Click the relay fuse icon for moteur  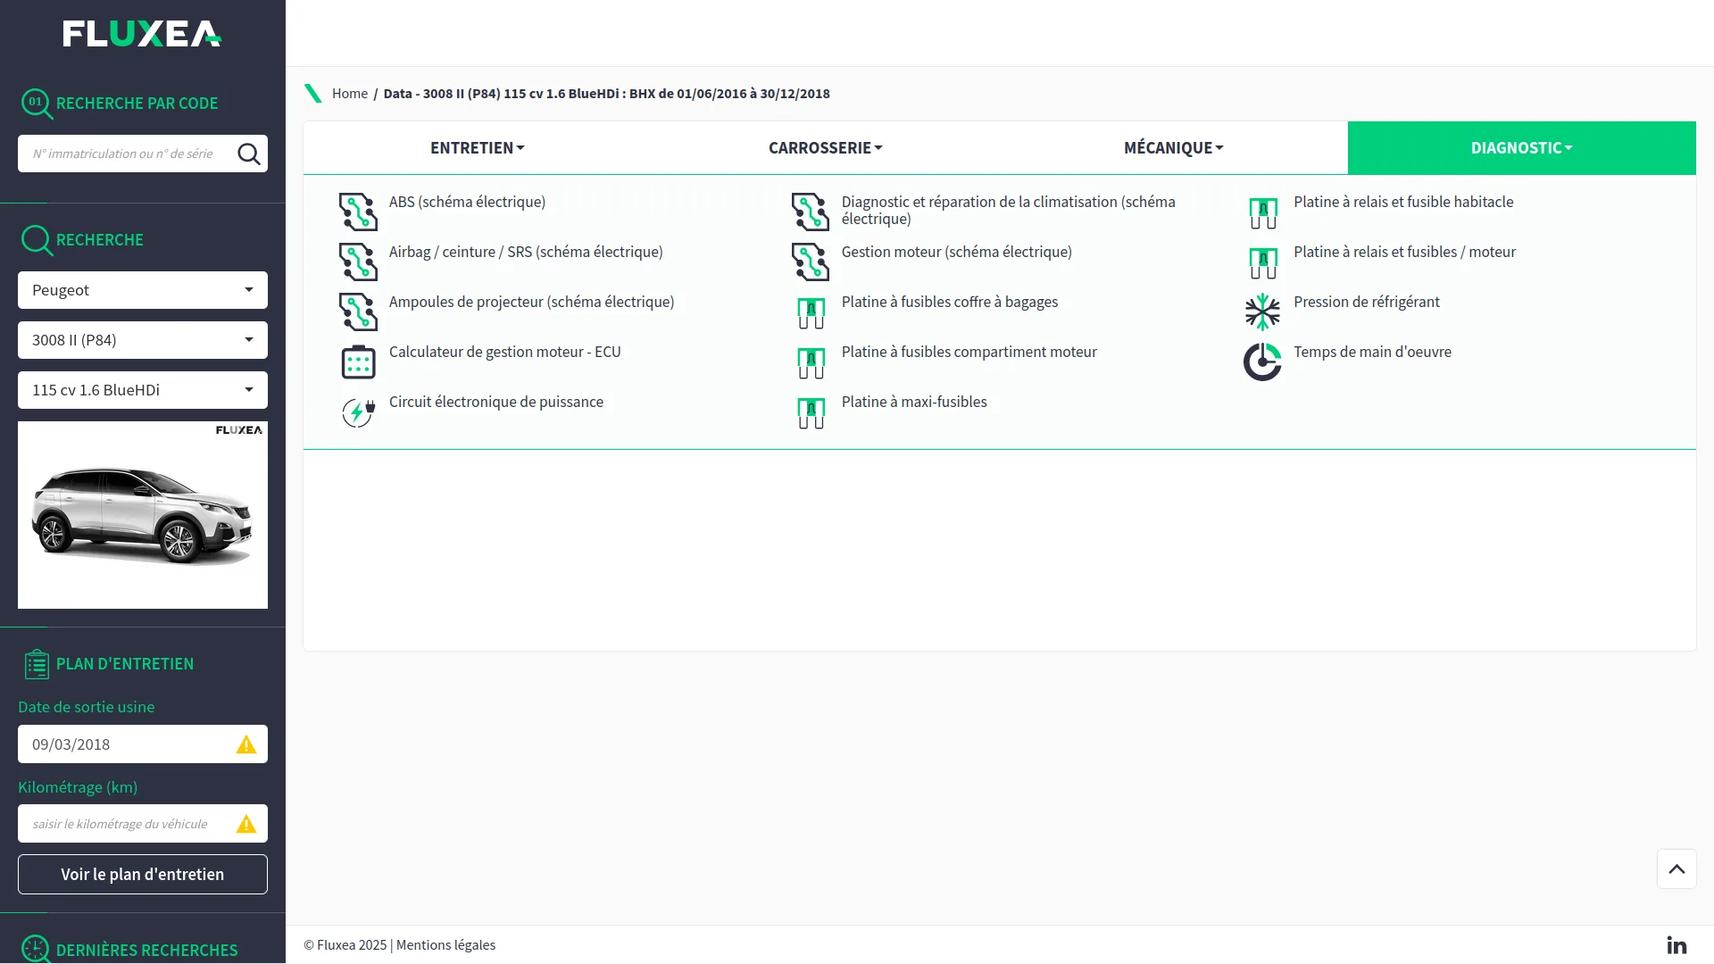tap(1263, 263)
